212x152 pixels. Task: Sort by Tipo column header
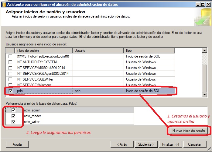(x=149, y=51)
